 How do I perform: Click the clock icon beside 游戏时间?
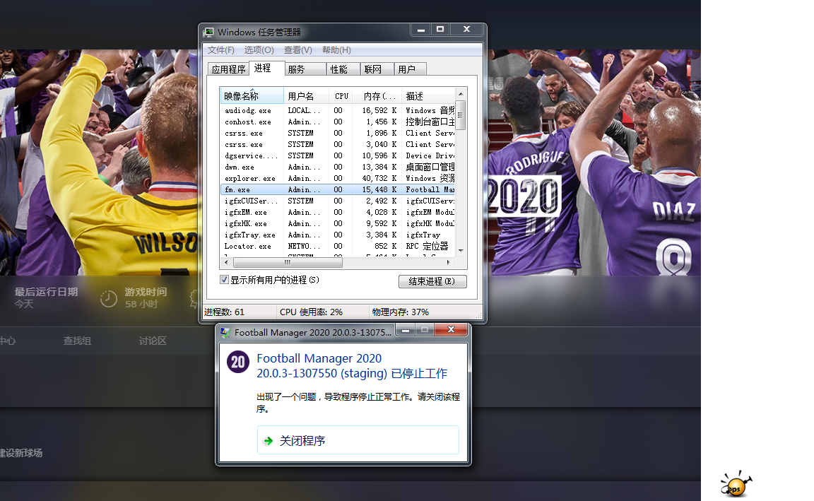coord(108,298)
